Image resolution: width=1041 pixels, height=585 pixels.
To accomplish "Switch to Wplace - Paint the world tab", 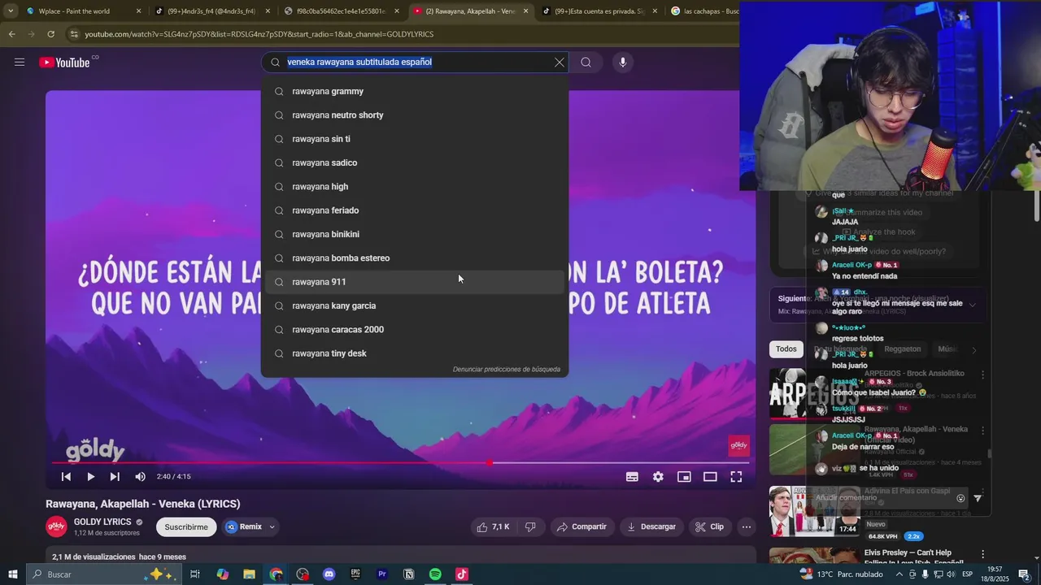I will tap(85, 11).
